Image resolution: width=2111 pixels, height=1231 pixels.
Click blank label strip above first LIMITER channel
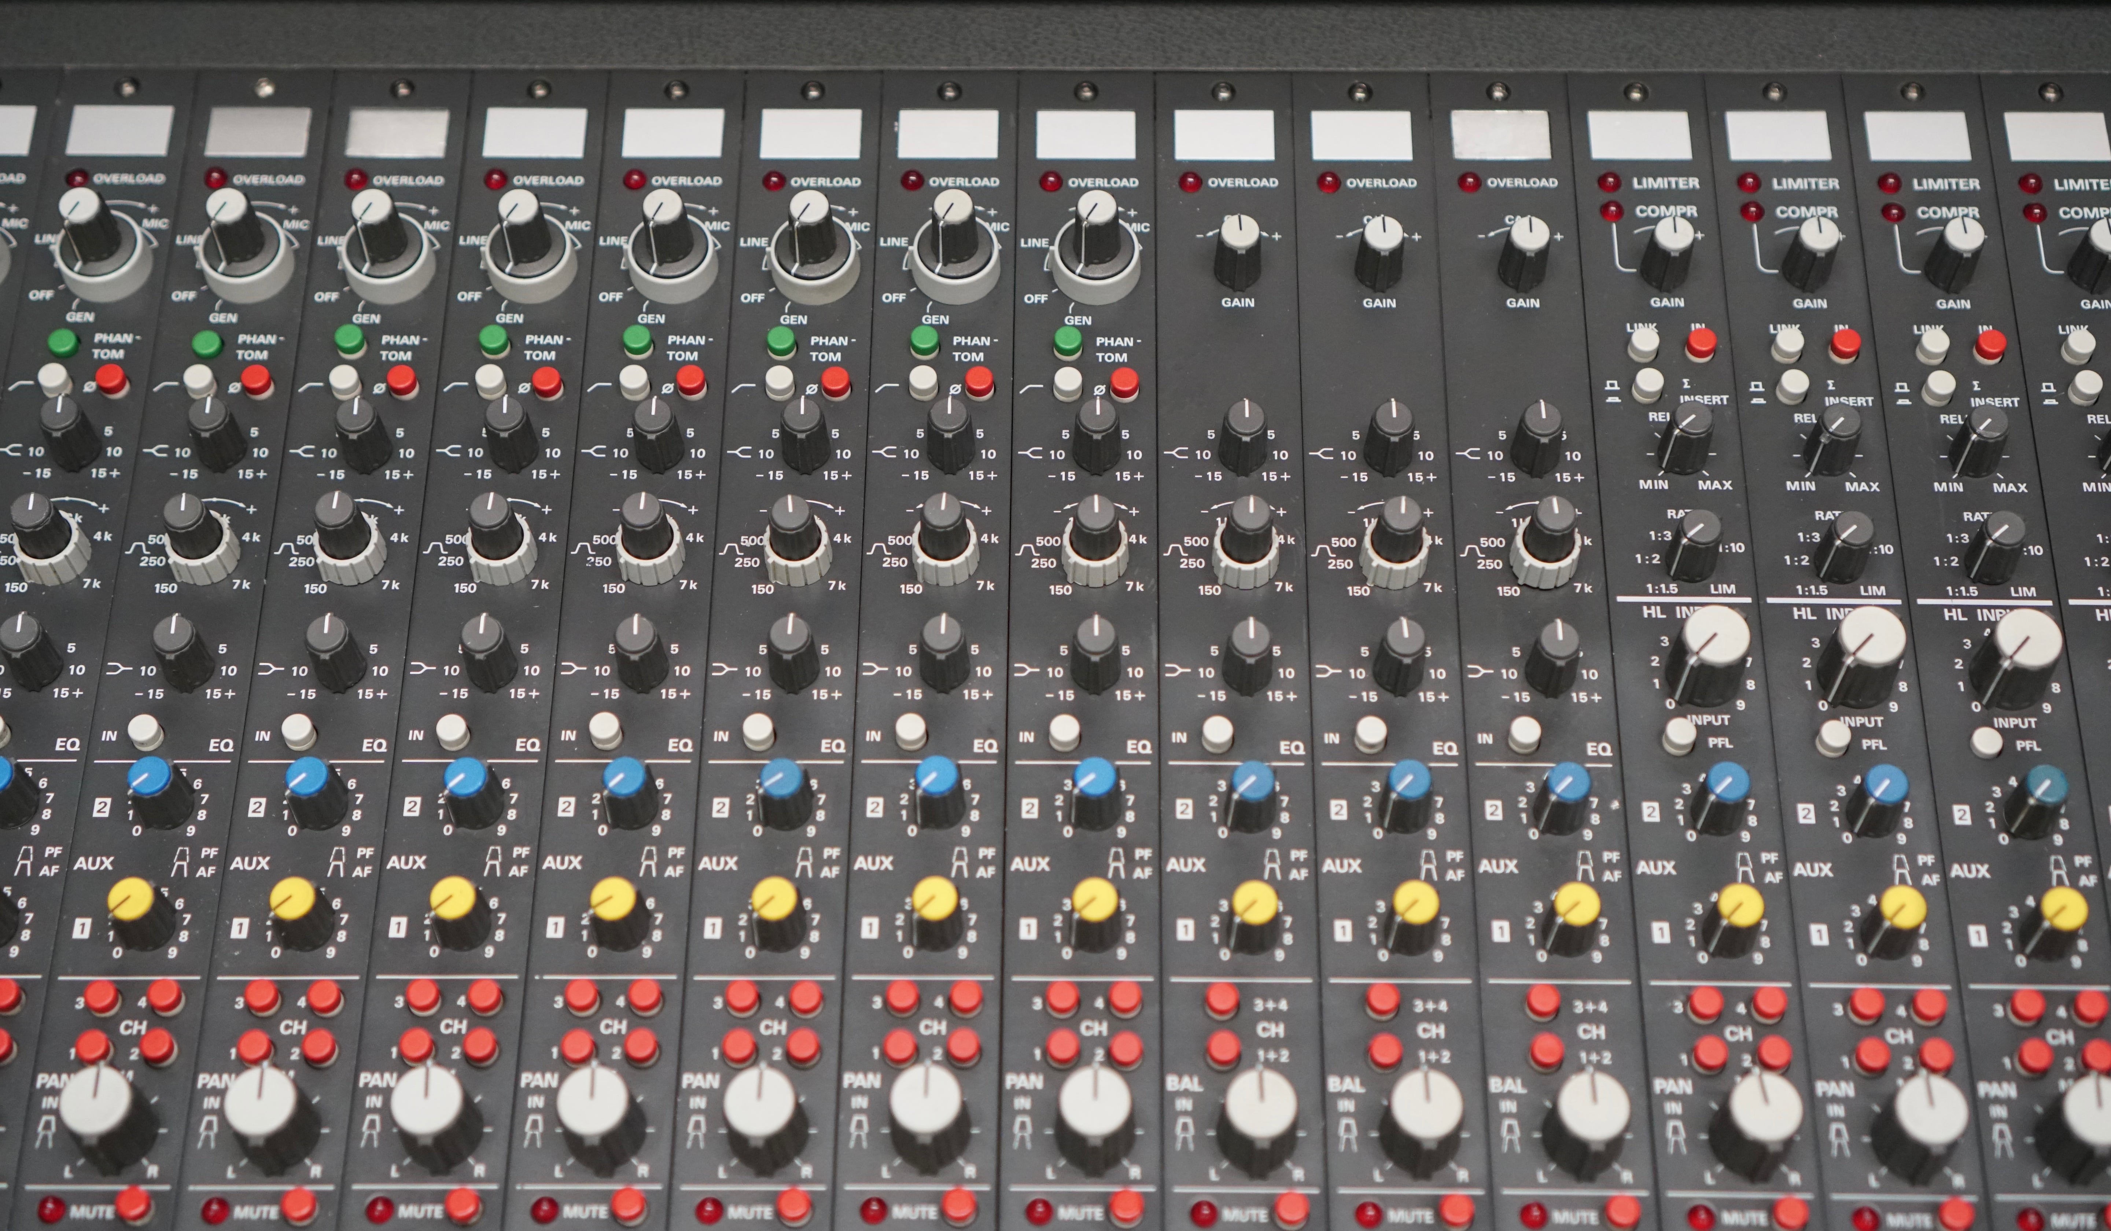tap(1639, 136)
